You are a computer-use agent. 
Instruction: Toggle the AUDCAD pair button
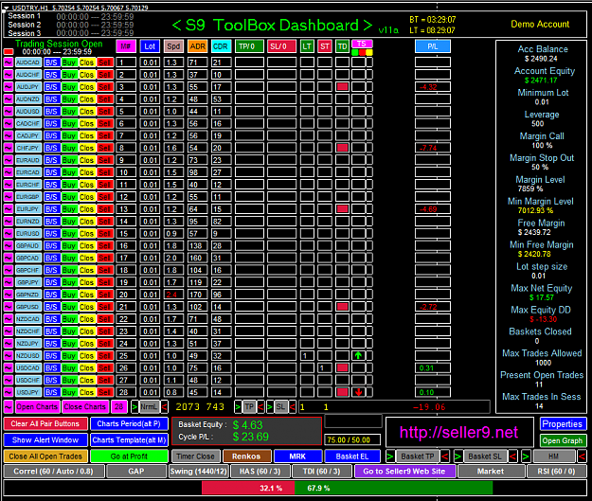coord(28,63)
